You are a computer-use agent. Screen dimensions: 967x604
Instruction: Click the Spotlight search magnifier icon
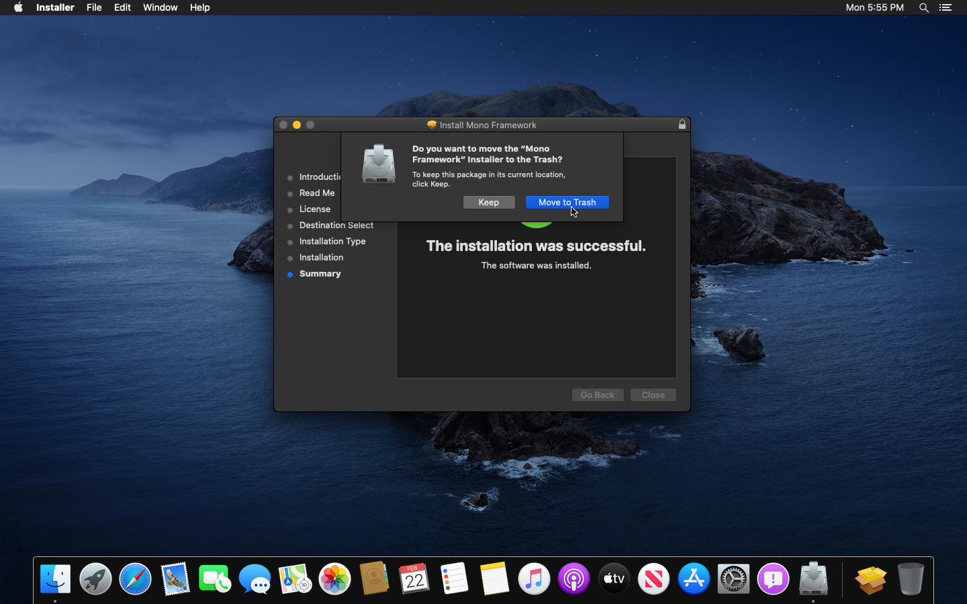(x=923, y=7)
